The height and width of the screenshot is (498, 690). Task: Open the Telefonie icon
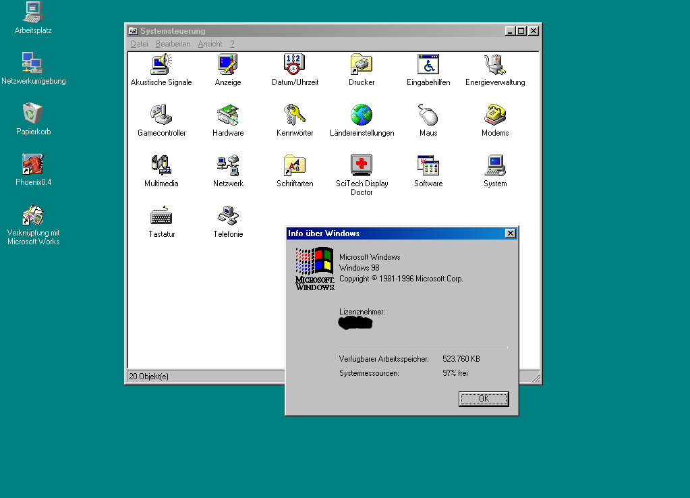tap(228, 216)
